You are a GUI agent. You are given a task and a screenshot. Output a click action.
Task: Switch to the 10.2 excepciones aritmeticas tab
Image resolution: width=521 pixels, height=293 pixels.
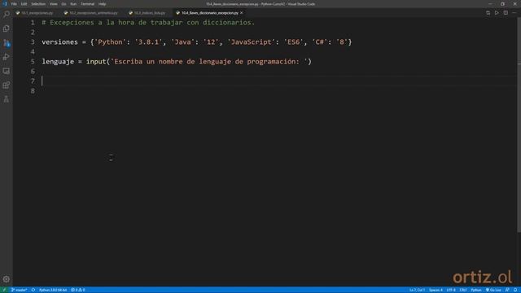(x=90, y=13)
